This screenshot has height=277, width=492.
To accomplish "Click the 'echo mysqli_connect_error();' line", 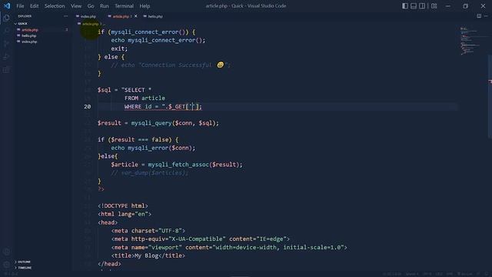I will 158,40.
